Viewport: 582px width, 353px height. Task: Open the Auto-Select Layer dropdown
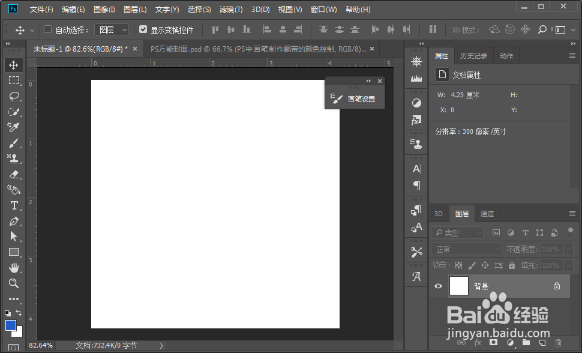point(112,30)
